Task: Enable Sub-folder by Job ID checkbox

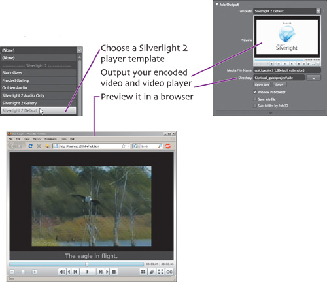Action: point(255,106)
